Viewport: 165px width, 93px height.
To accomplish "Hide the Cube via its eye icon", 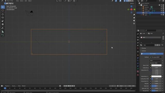I will [161, 13].
